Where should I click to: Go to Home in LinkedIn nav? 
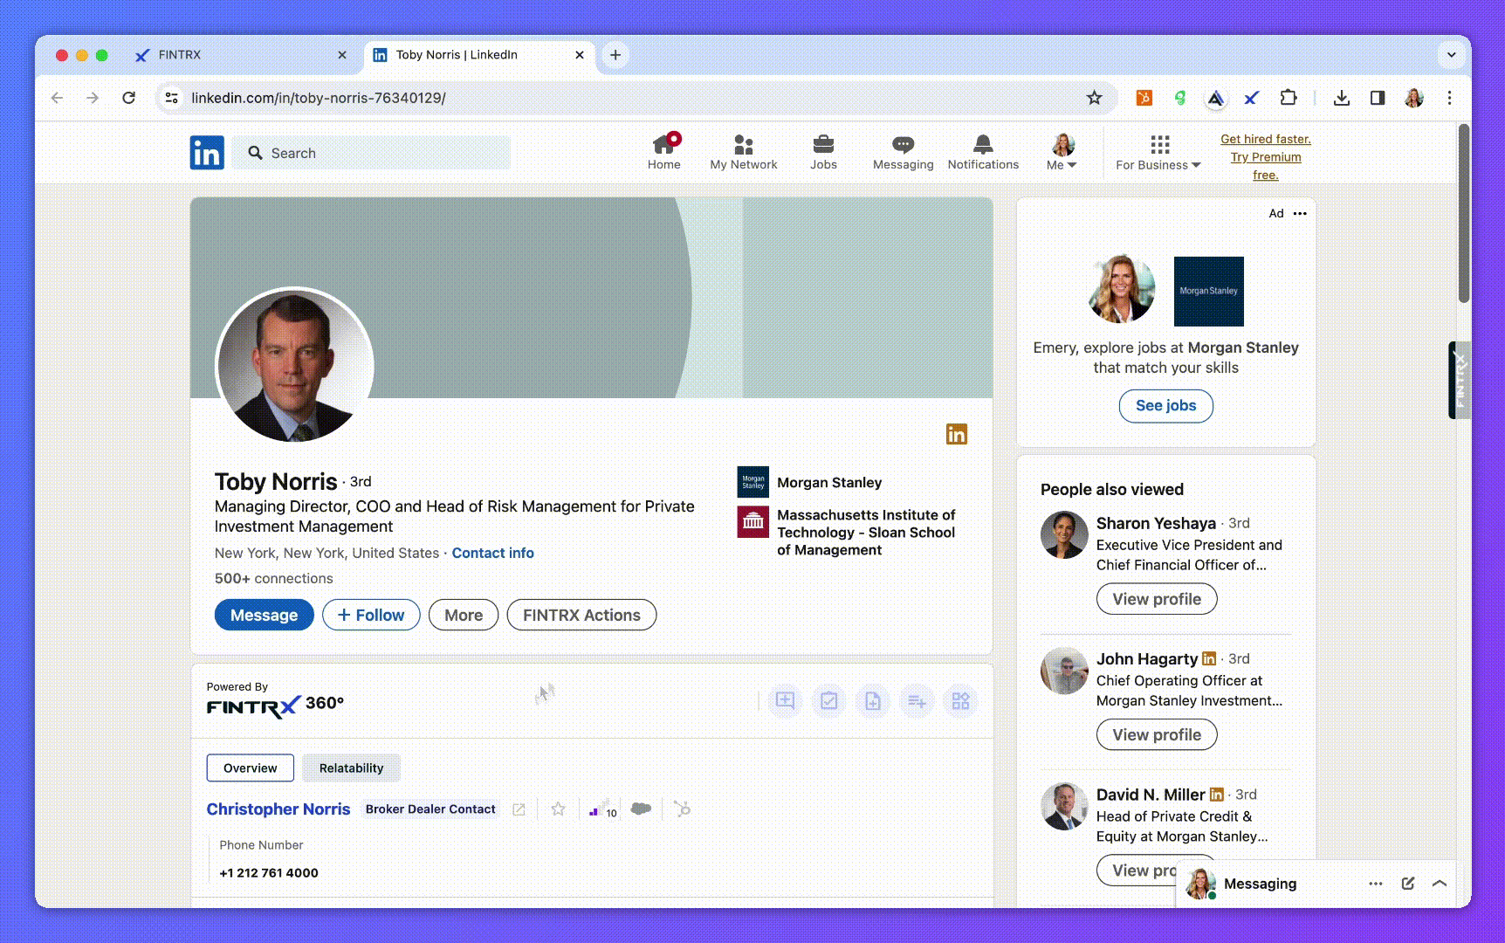click(663, 152)
